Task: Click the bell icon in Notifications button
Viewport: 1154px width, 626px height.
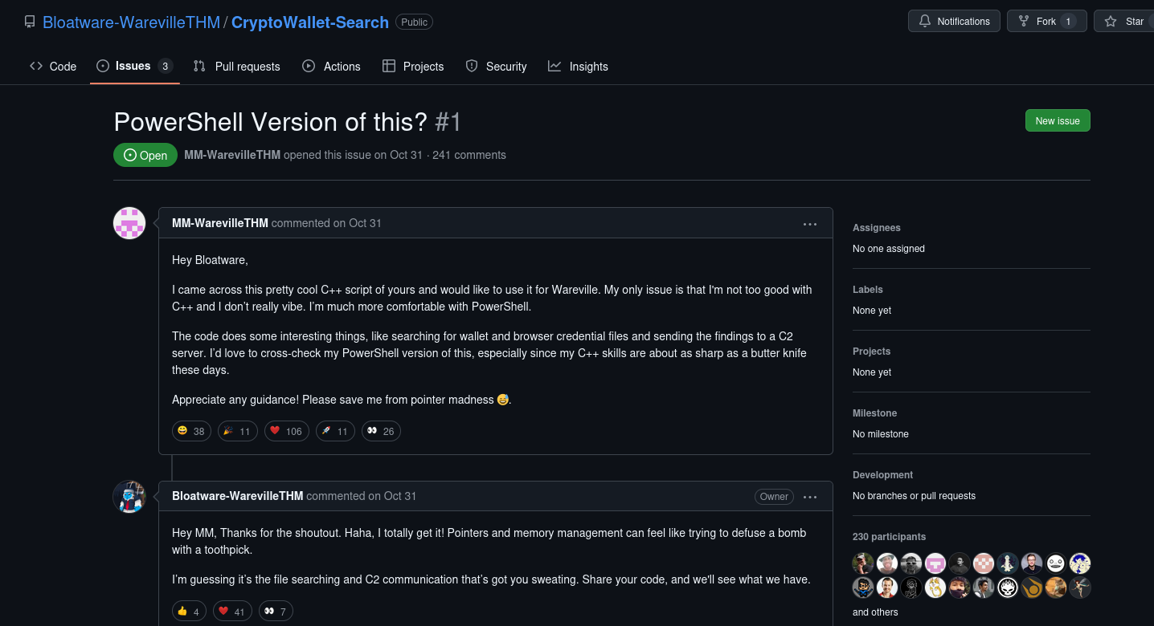Action: [925, 21]
